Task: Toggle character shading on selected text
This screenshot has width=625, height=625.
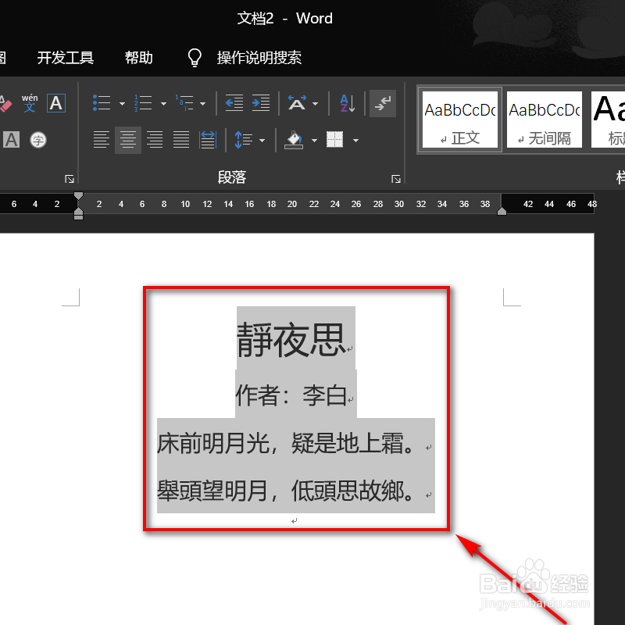Action: (x=11, y=140)
